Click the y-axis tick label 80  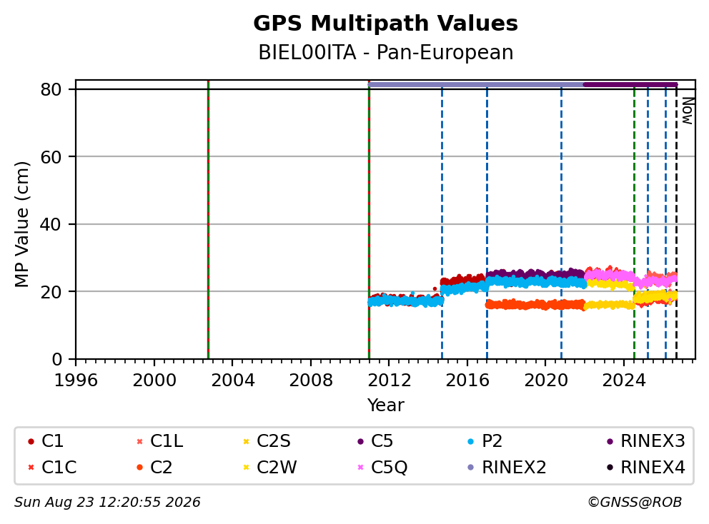tap(51, 89)
